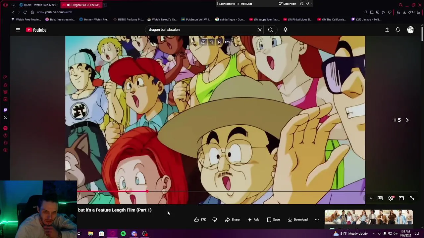Image resolution: width=424 pixels, height=238 pixels.
Task: Open X in the Opera sidebar
Action: tap(5, 117)
